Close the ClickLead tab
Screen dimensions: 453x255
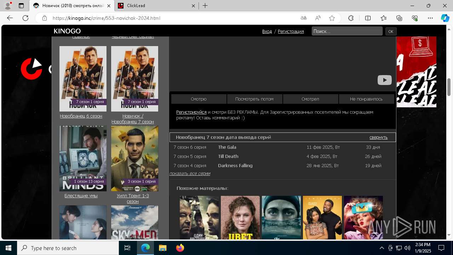pos(193,6)
